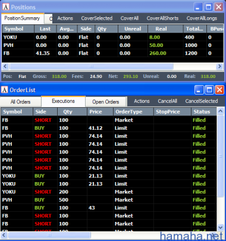Click Positions horizontal scrollbar left arrow
Screen dimensions: 226x241
click(x=5, y=66)
